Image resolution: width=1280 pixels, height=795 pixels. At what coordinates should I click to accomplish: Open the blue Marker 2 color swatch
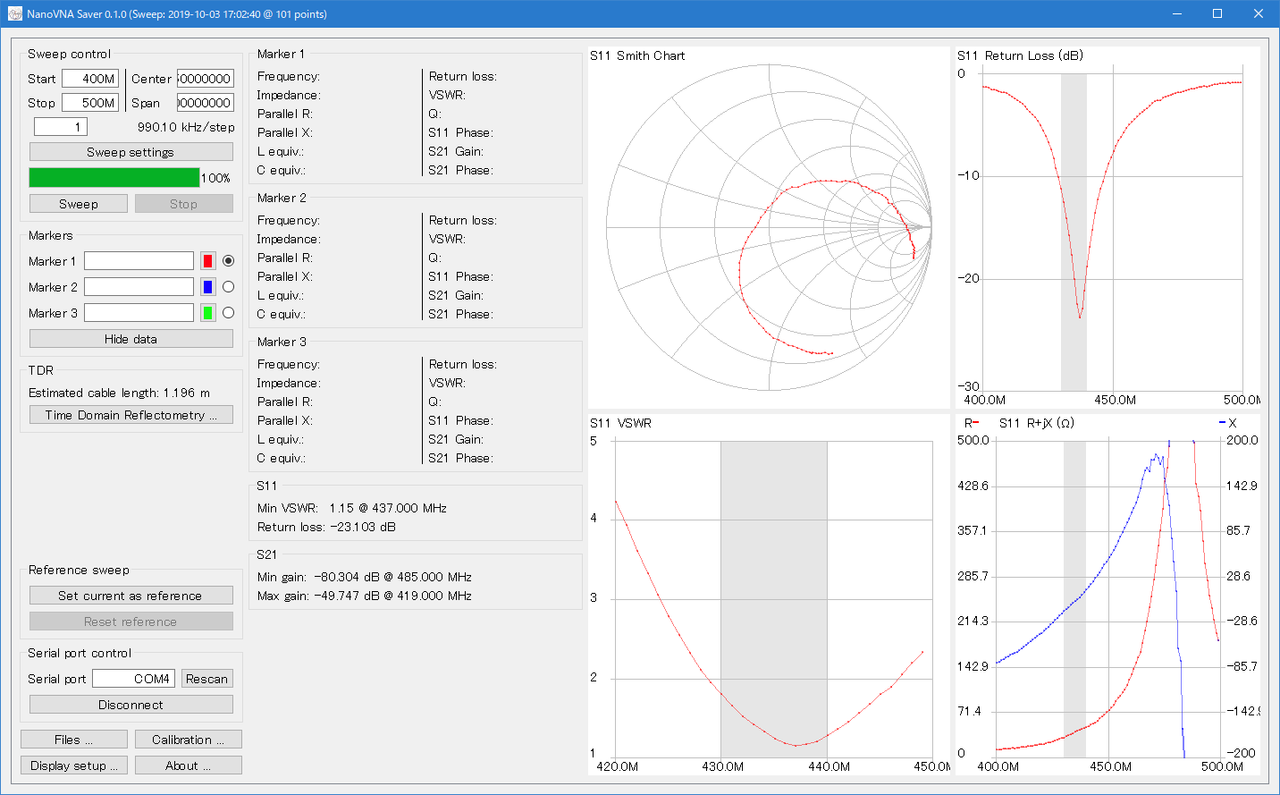[207, 287]
